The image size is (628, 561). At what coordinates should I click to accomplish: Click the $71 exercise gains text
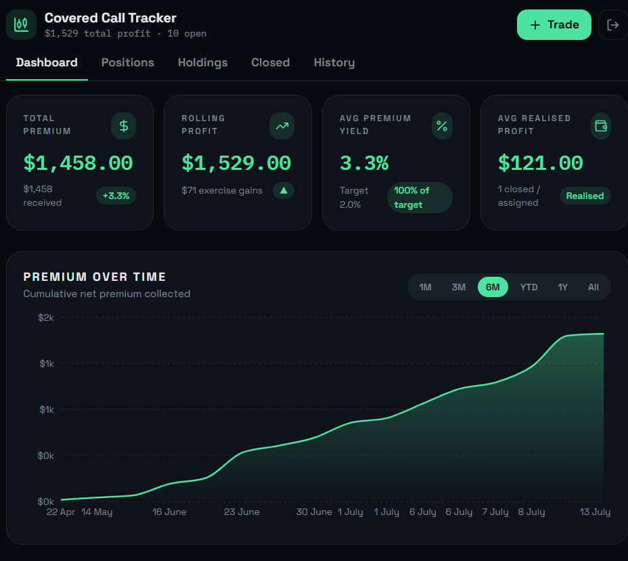(x=222, y=191)
